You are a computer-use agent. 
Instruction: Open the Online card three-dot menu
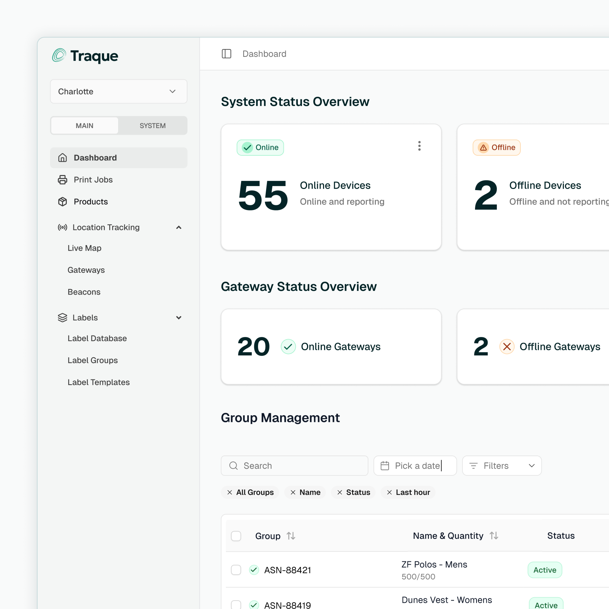[419, 146]
